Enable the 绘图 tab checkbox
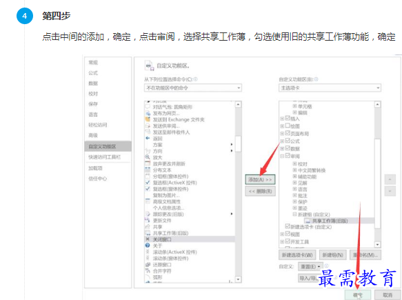This screenshot has height=300, width=402. click(288, 126)
